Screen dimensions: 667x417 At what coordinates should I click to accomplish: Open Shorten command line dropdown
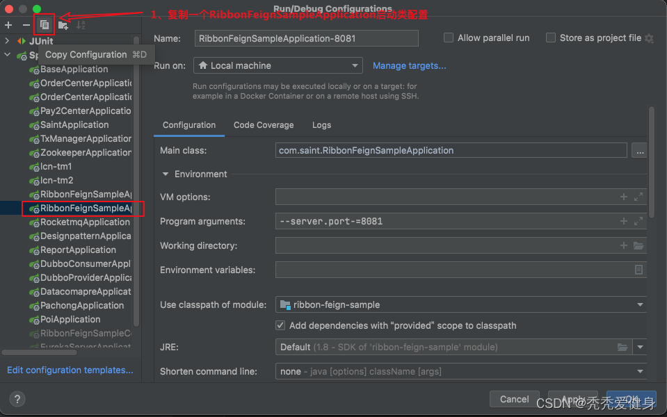click(x=461, y=372)
